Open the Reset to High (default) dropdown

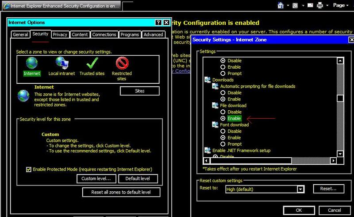300,189
